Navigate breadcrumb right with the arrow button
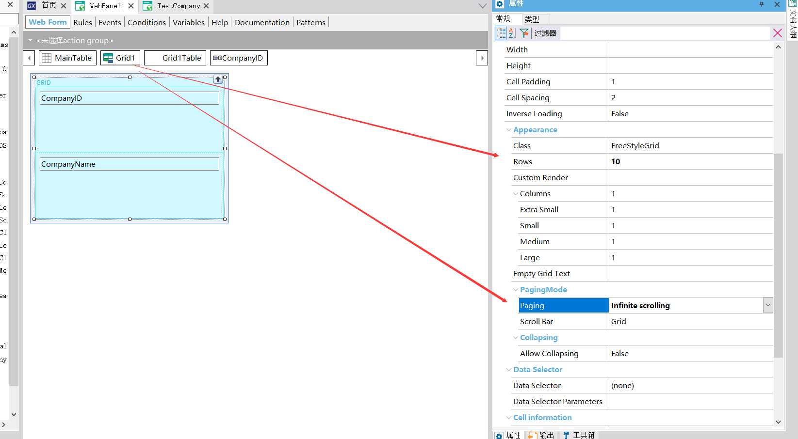This screenshot has width=798, height=439. click(x=482, y=58)
